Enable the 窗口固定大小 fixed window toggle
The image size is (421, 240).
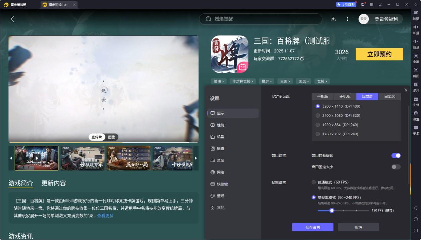[x=396, y=167]
